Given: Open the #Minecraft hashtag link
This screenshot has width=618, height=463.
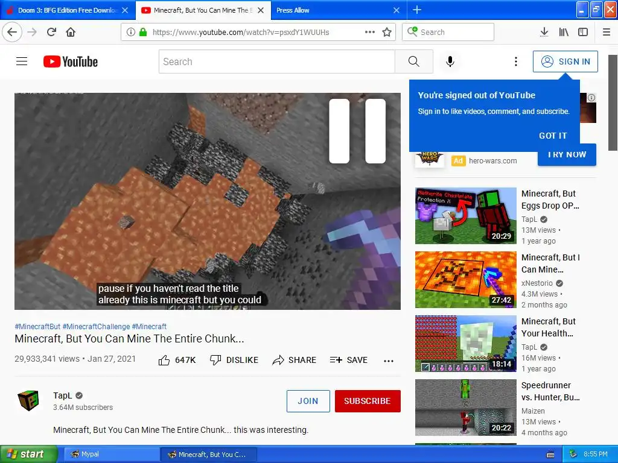Looking at the screenshot, I should tap(149, 326).
